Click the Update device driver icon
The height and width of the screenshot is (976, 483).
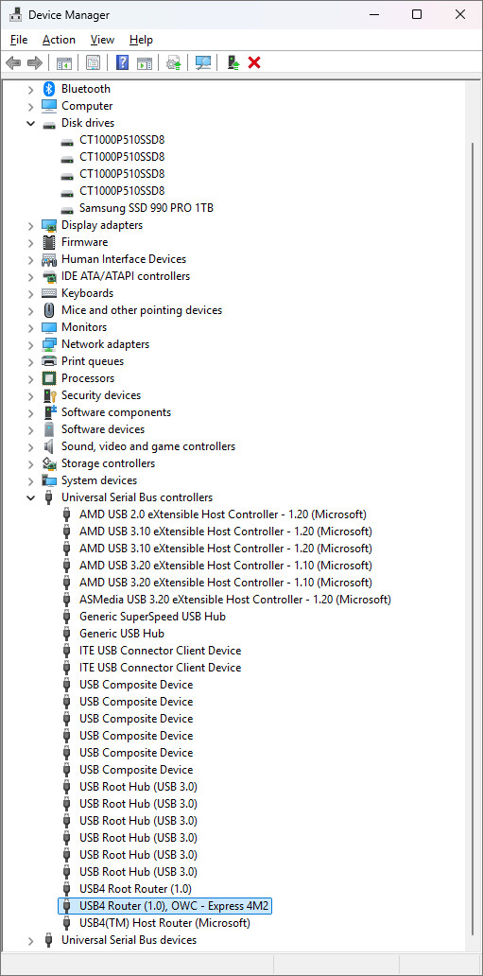(174, 62)
